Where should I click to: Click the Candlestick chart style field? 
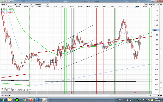pos(40,4)
